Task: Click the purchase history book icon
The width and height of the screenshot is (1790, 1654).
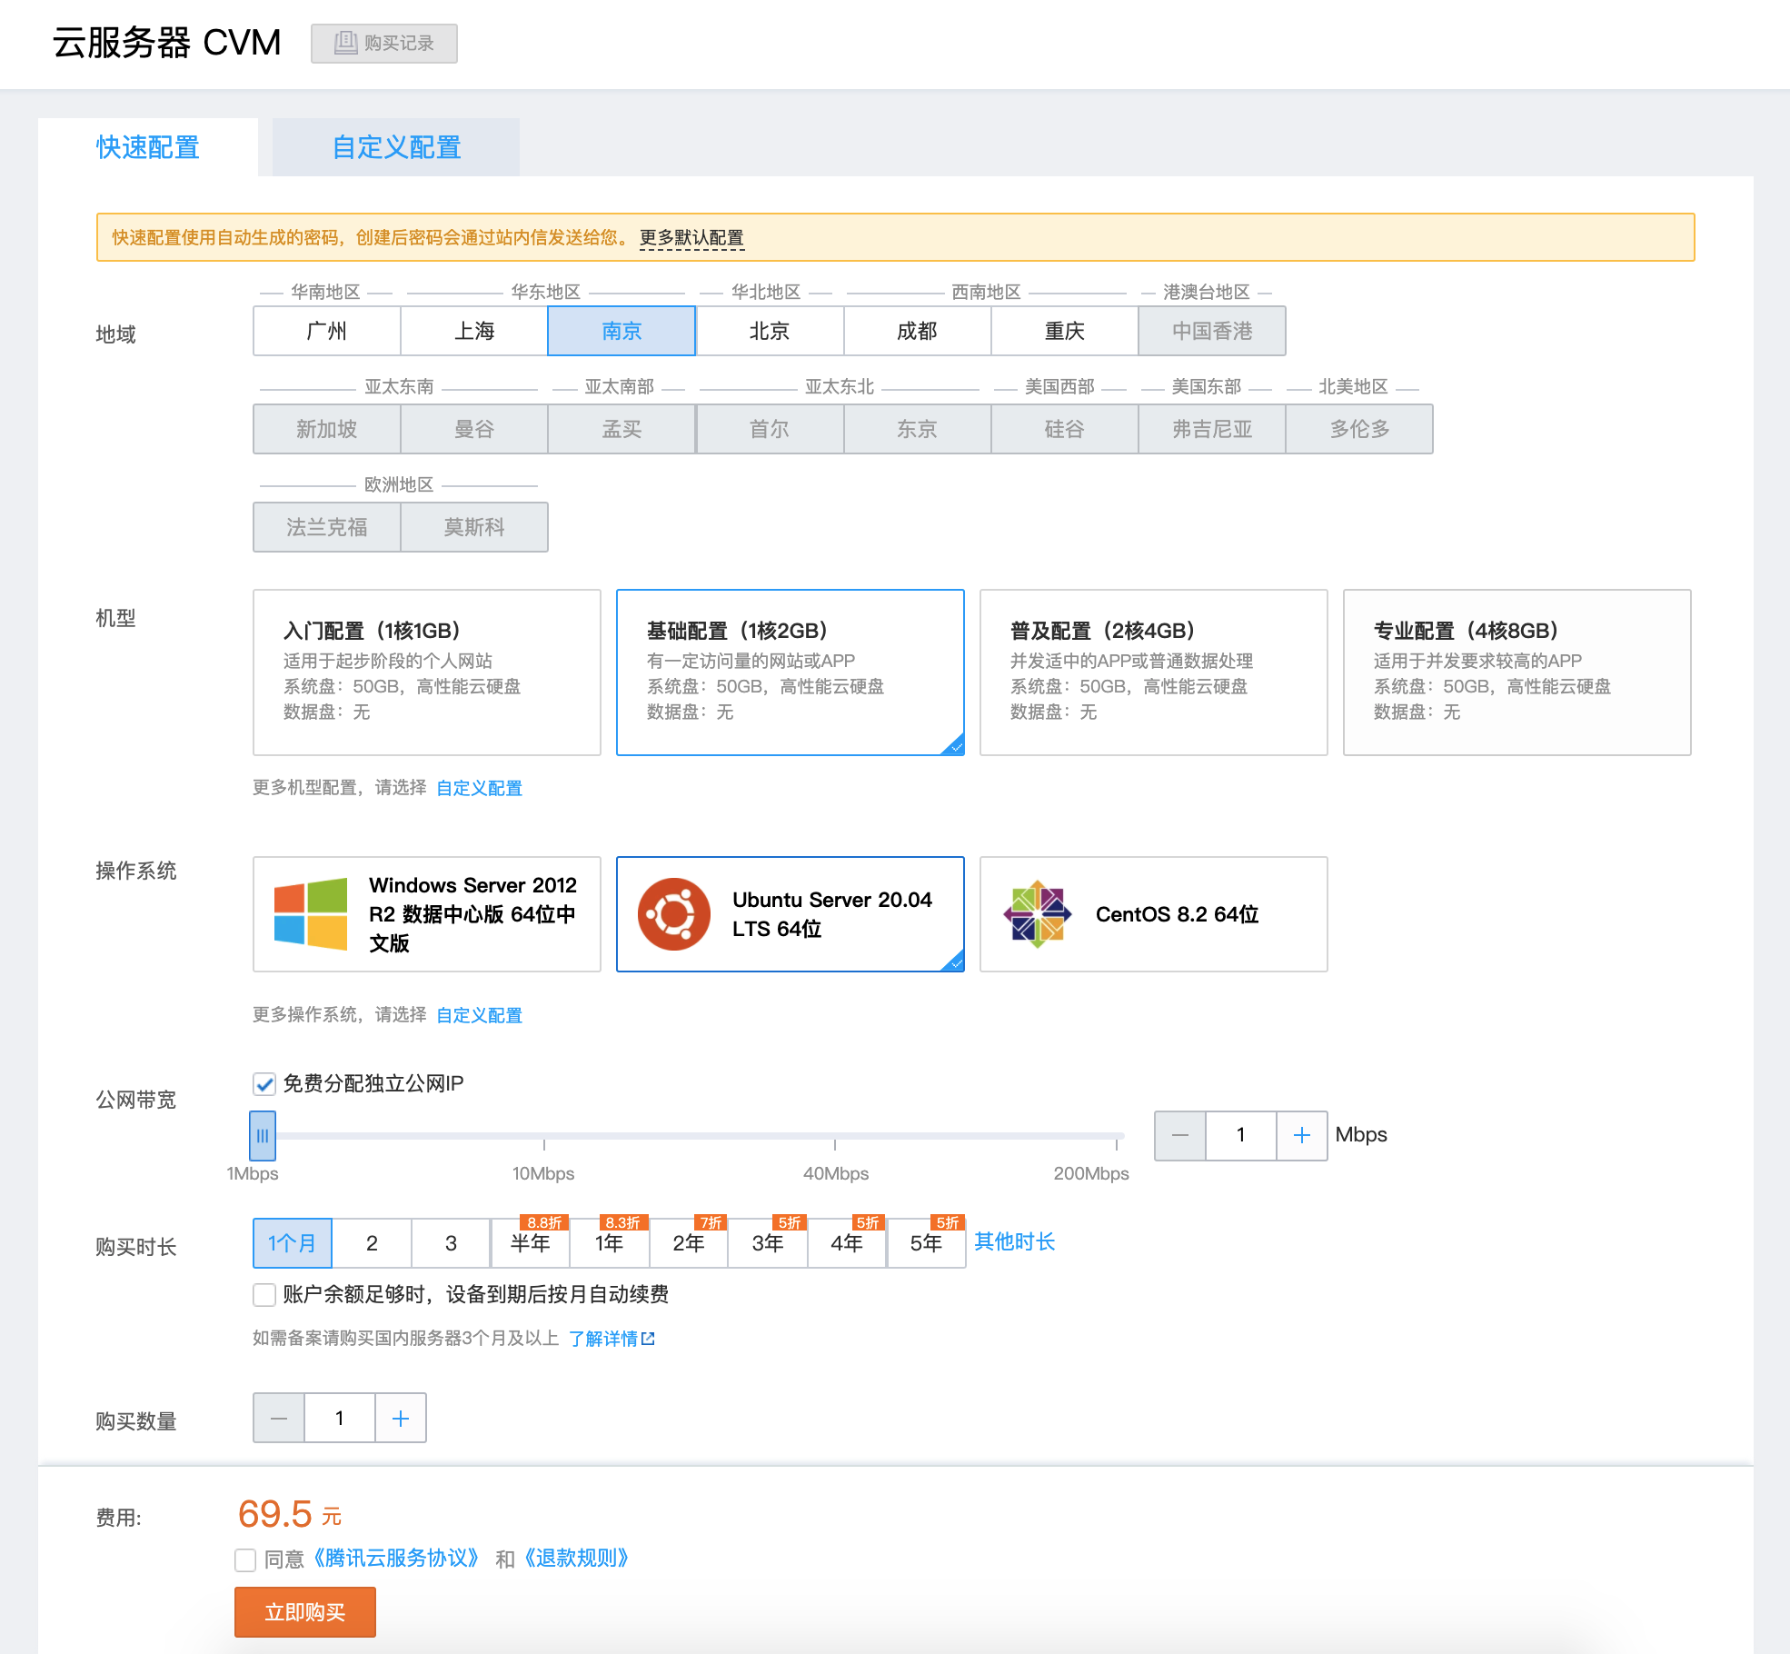Action: pyautogui.click(x=345, y=43)
